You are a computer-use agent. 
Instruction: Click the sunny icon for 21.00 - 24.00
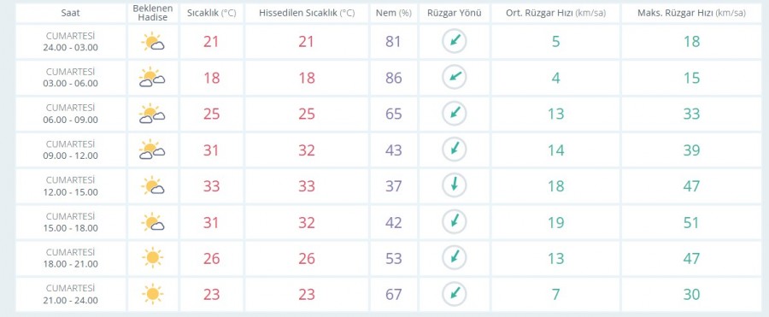(153, 294)
